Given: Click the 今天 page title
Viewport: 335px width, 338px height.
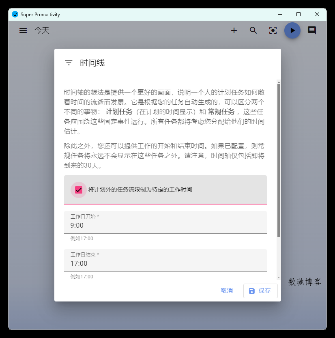Looking at the screenshot, I should pos(42,30).
